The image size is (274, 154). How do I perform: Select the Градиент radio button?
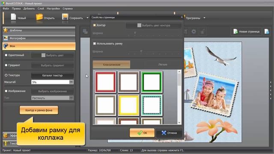6,65
